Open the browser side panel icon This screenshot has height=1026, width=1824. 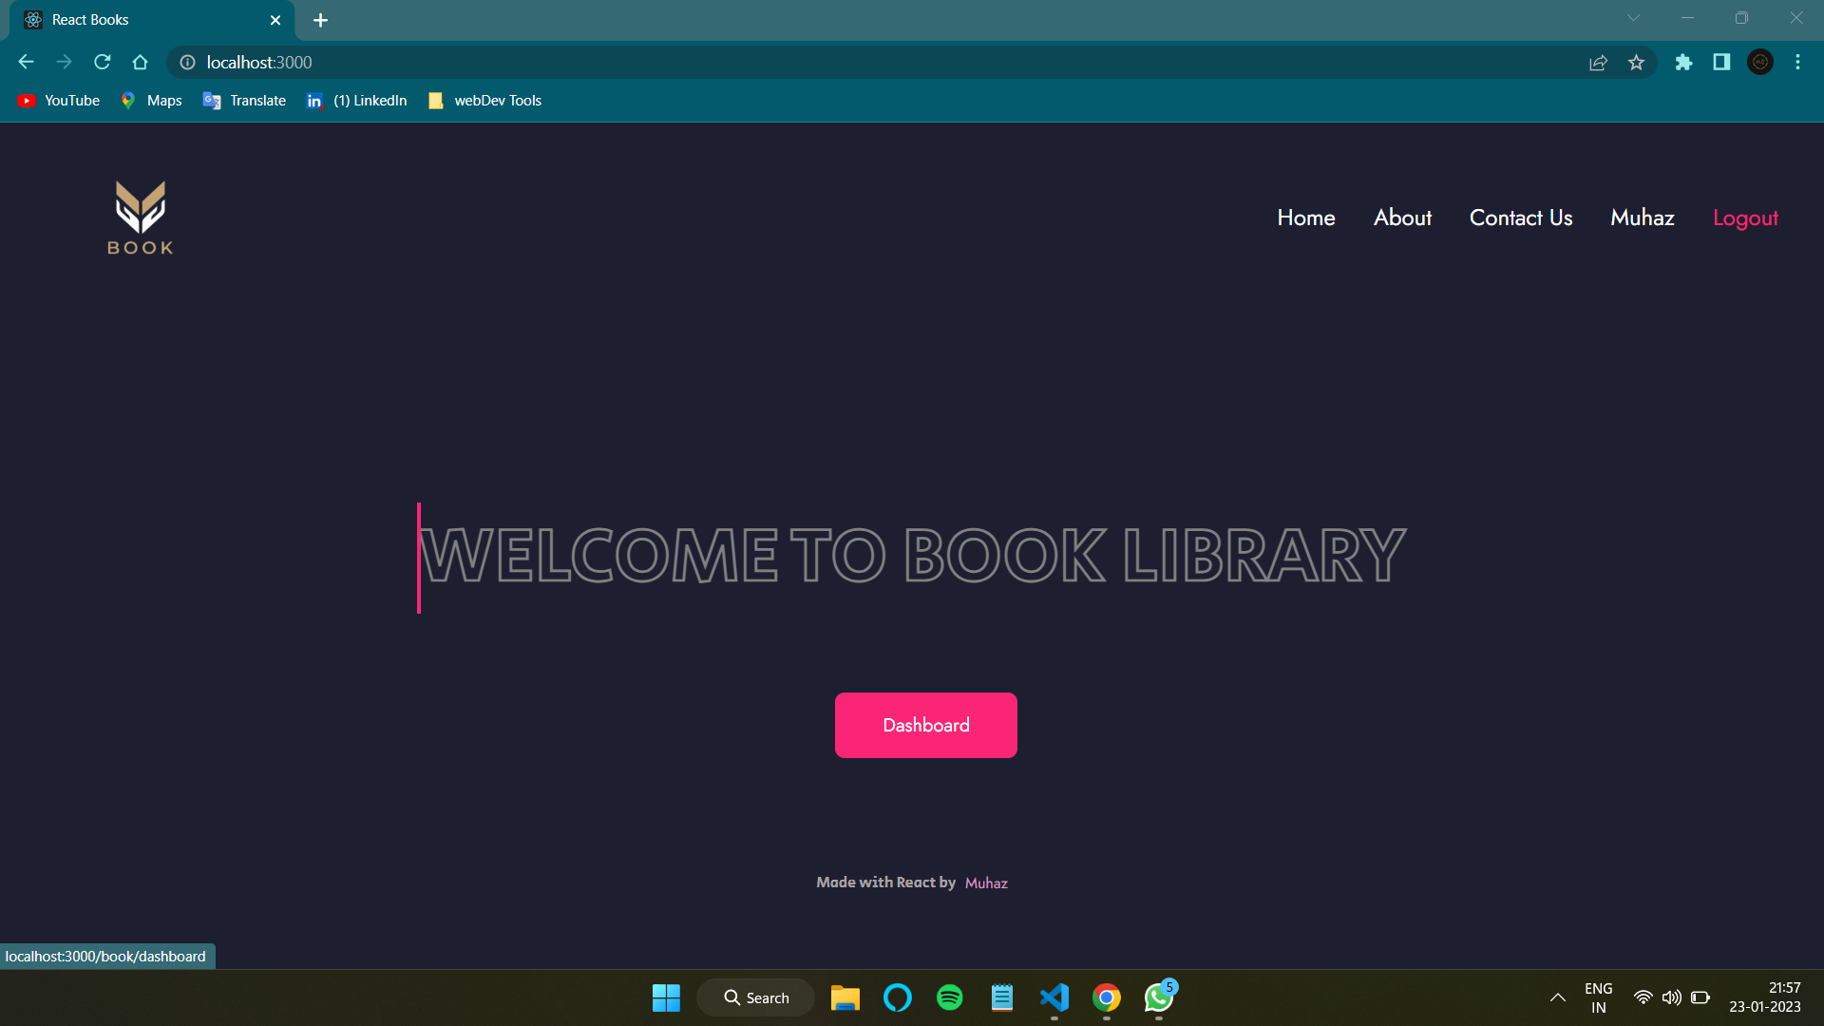(1721, 62)
